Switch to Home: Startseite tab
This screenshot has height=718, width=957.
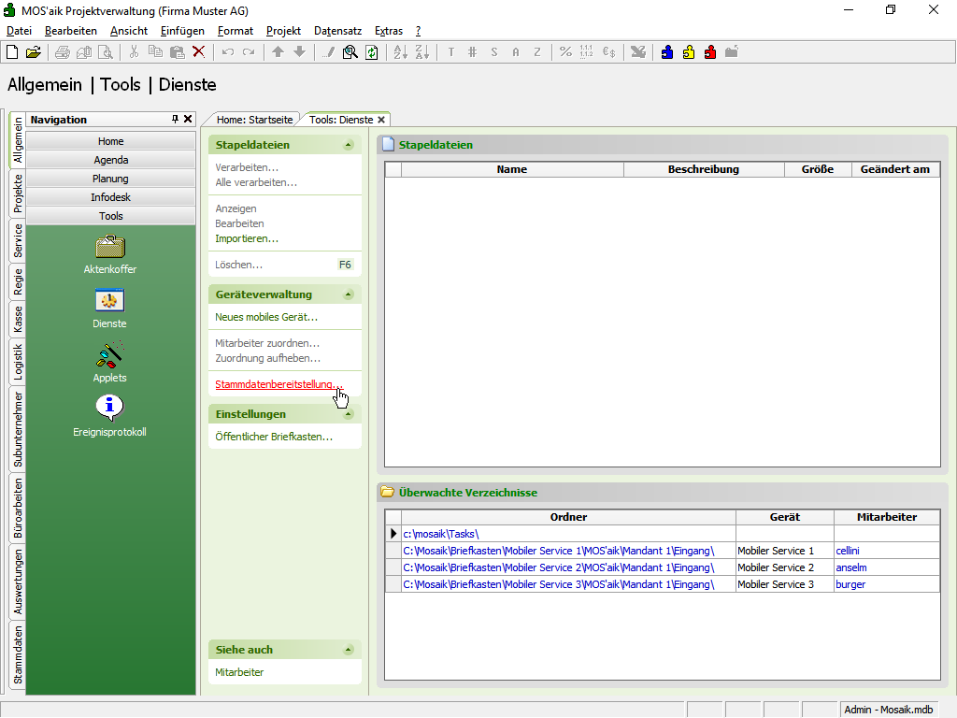coord(254,120)
